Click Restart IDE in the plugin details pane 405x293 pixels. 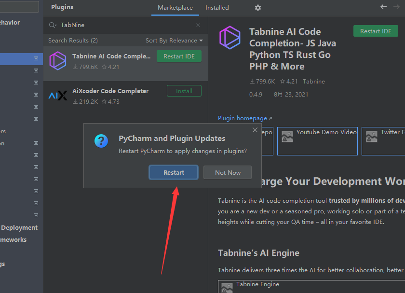pyautogui.click(x=376, y=31)
